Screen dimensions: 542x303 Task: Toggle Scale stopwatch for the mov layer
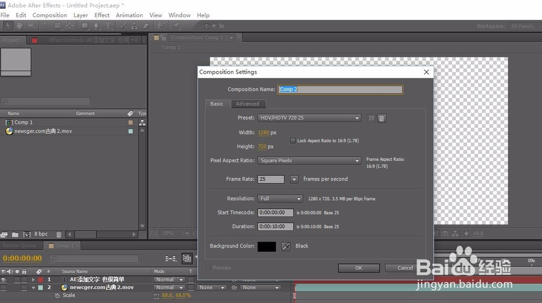(x=57, y=295)
